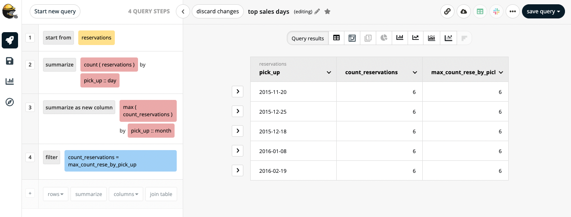
Task: Click the plus add-step button
Action: click(x=30, y=193)
